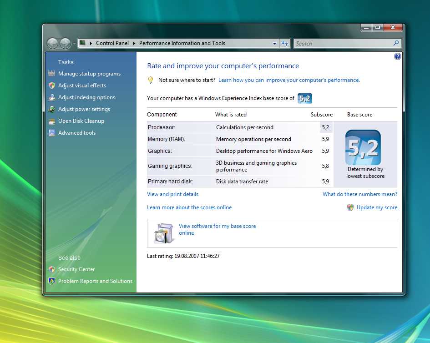
Task: Select Performance Information and Tools breadcrumb
Action: [182, 43]
